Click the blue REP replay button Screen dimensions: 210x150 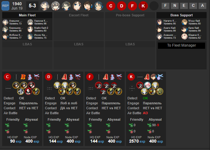(5, 6)
